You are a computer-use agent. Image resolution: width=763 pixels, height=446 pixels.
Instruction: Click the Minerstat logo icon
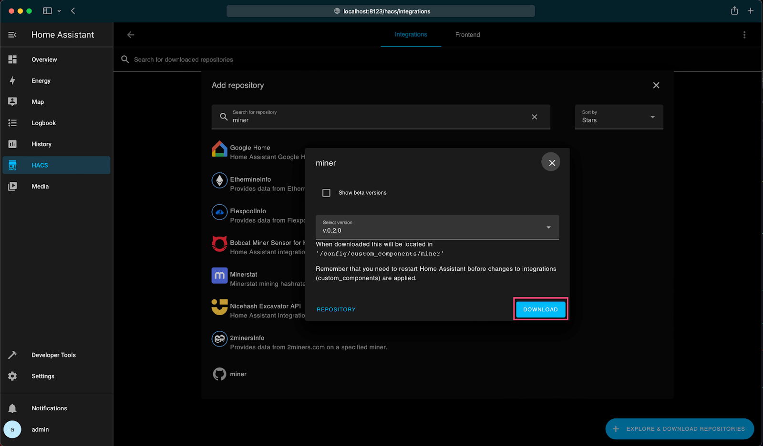(219, 276)
